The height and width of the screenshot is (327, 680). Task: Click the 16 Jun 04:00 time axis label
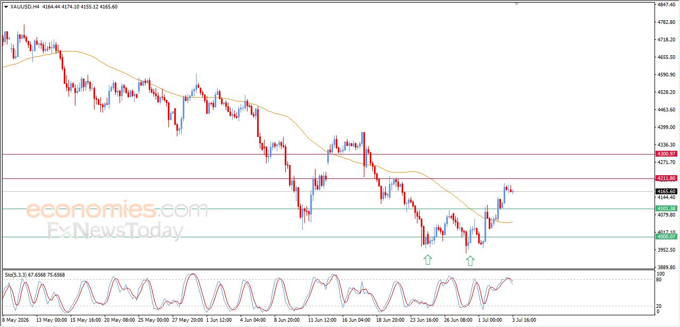click(355, 320)
